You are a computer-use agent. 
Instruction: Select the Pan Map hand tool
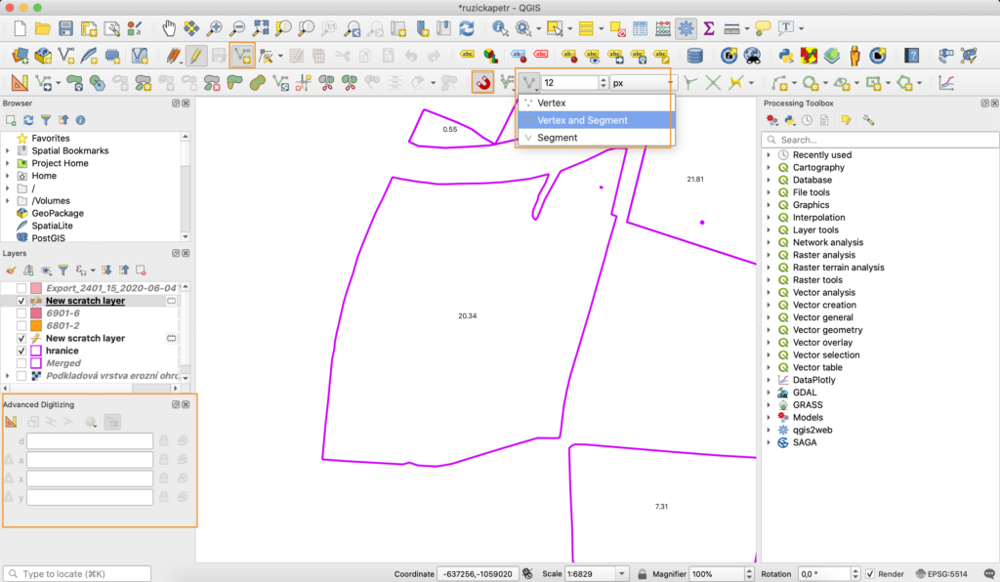click(169, 28)
